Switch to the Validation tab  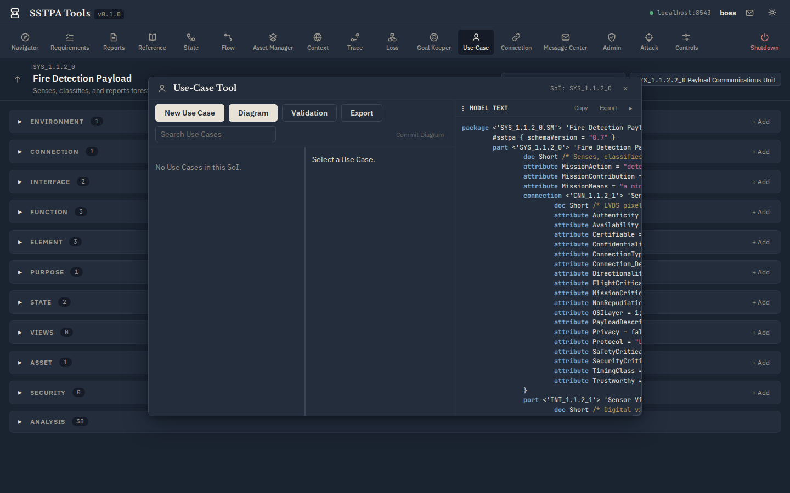(309, 113)
